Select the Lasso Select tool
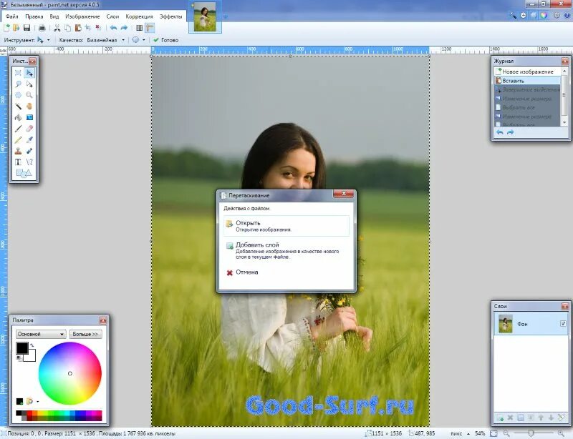Viewport: 573px width, 439px height. [x=18, y=84]
